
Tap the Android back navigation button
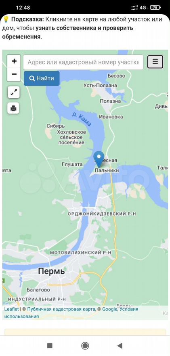[120, 346]
